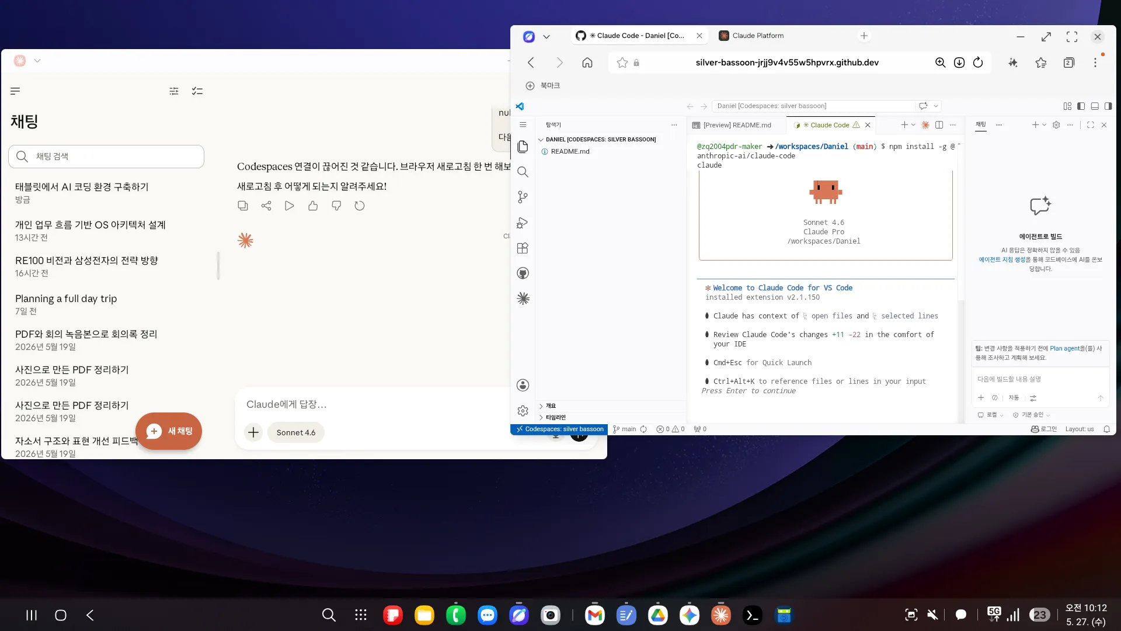Viewport: 1121px width, 631px height.
Task: Bookmark this page with the star icon
Action: click(622, 63)
